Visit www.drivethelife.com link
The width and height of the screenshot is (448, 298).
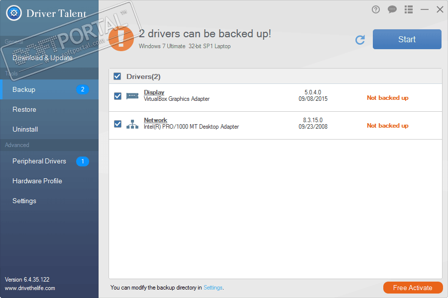click(30, 288)
